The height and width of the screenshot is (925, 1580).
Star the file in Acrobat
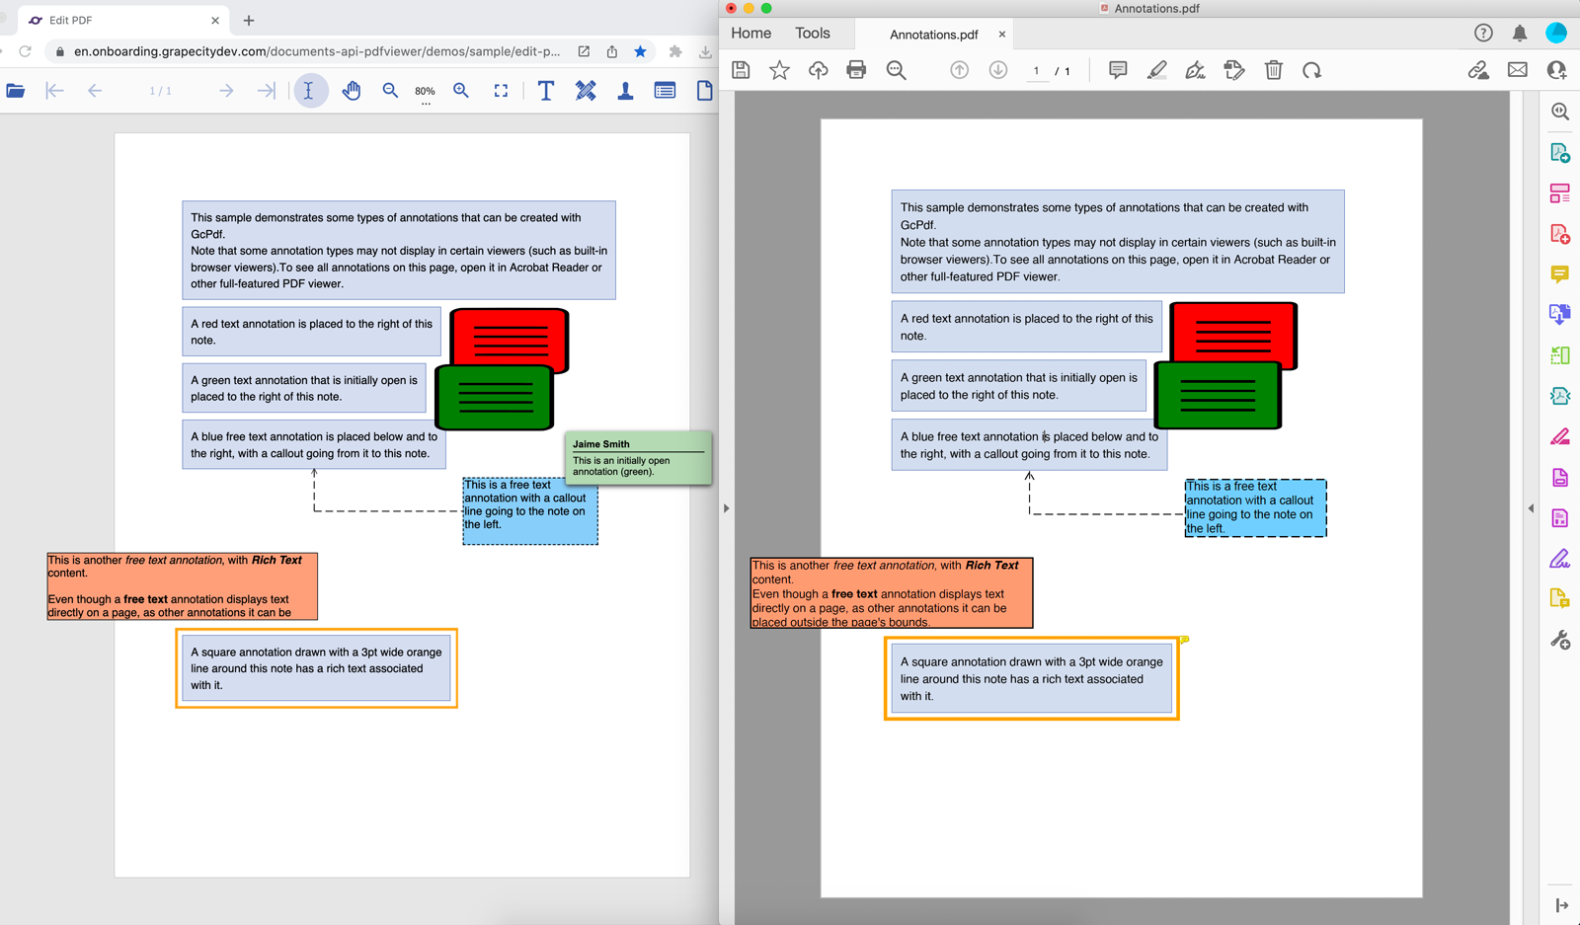click(x=779, y=70)
